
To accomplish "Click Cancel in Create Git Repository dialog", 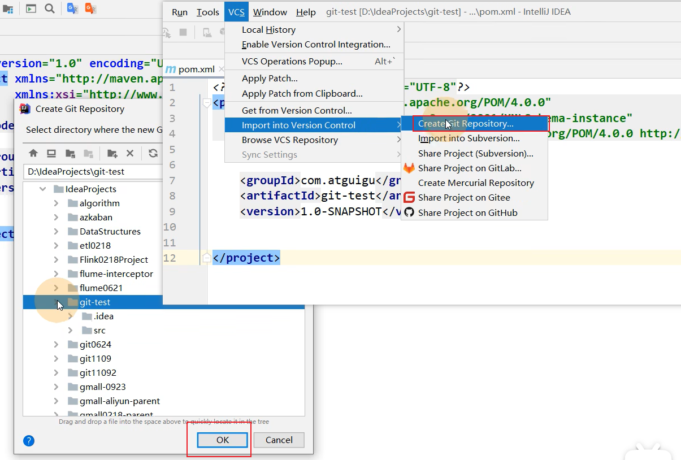I will [x=279, y=440].
